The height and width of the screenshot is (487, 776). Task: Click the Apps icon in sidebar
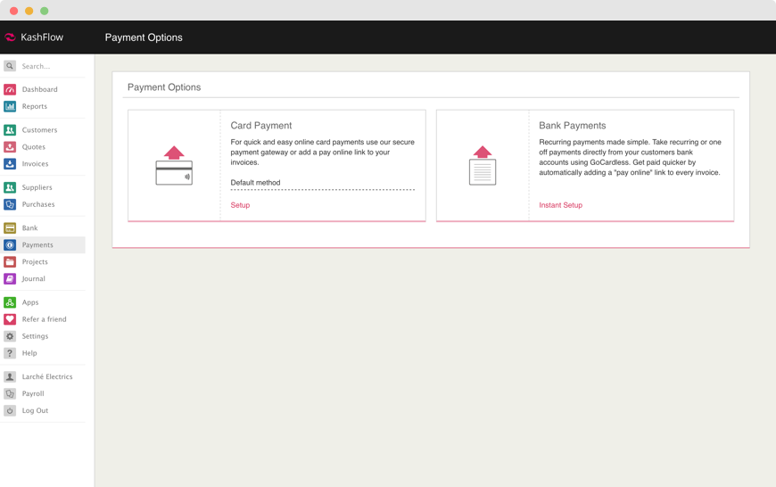[x=10, y=302]
